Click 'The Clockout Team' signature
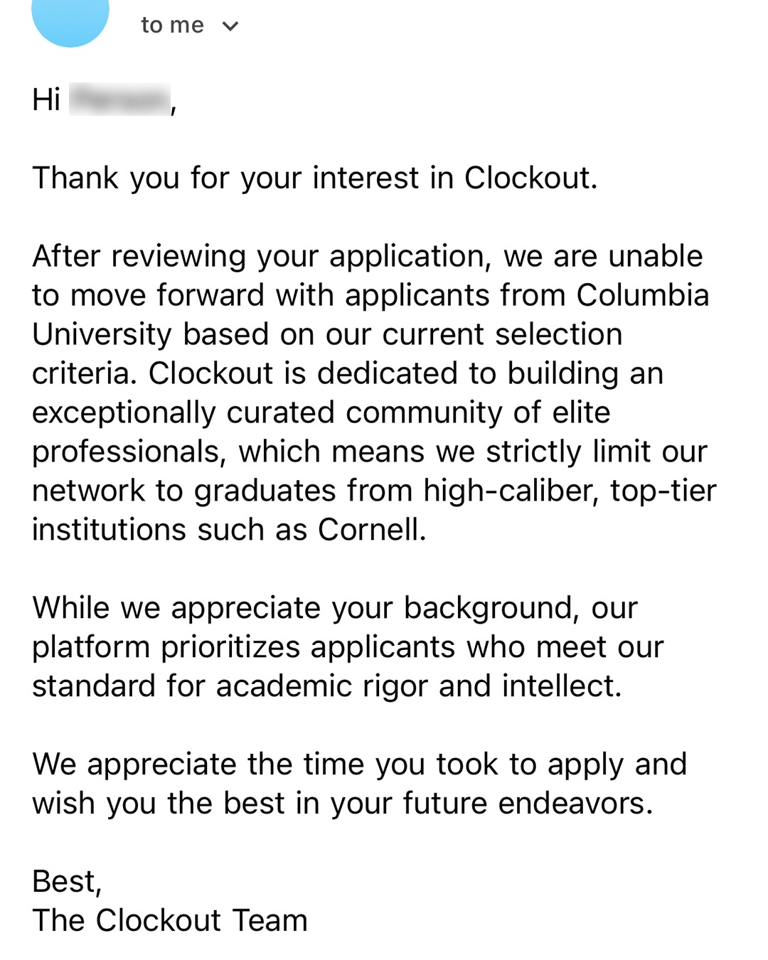Viewport: 768px width, 960px height. click(x=170, y=921)
